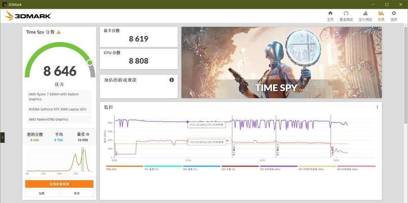Click the 监控 monitoring heading
Viewport: 408px width, 203px height.
[109, 108]
